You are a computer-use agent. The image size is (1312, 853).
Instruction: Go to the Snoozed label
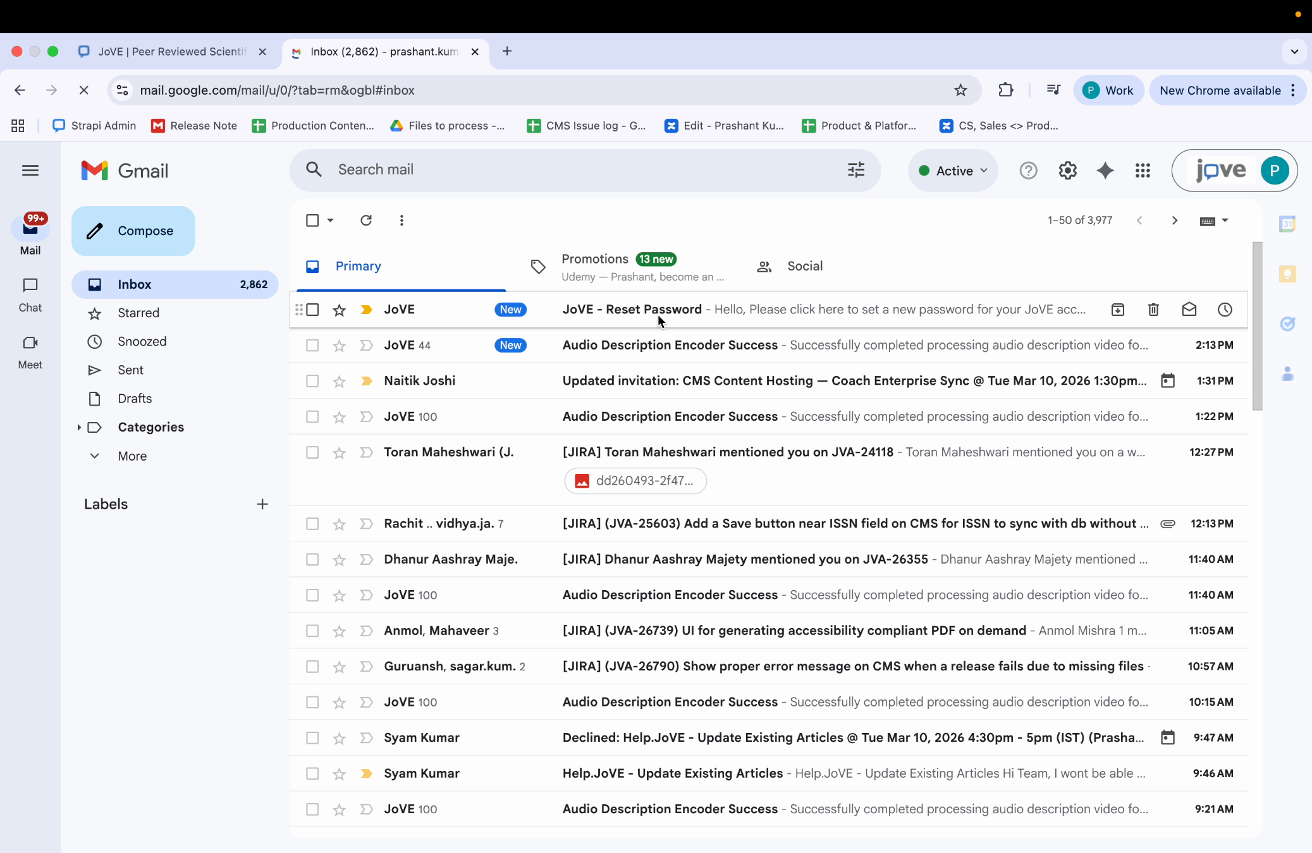[143, 341]
